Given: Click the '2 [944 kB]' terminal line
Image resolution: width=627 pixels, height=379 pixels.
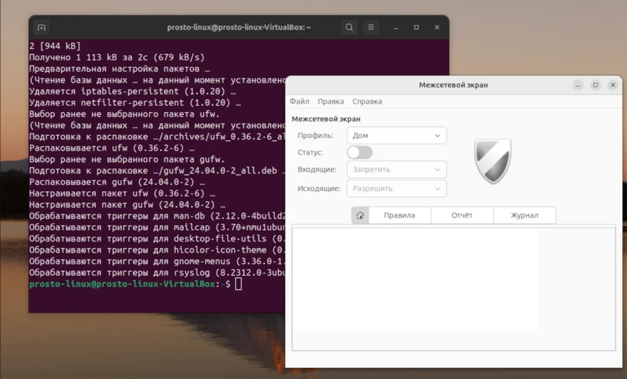Looking at the screenshot, I should pyautogui.click(x=54, y=46).
